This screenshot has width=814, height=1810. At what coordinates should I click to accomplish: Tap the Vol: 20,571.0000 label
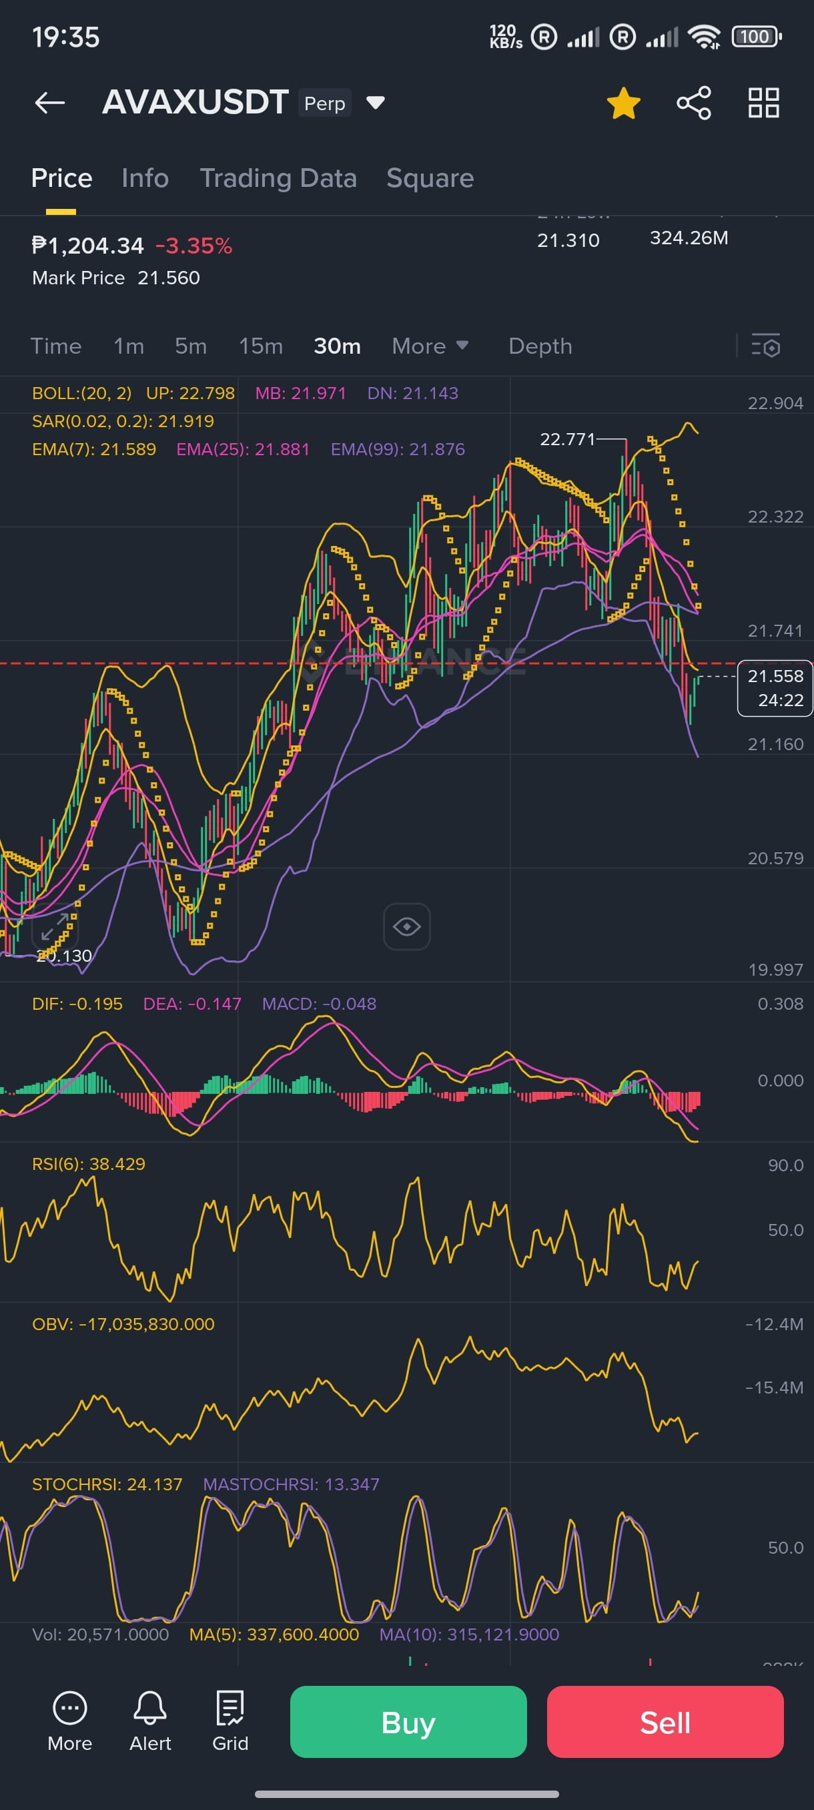click(x=101, y=1635)
